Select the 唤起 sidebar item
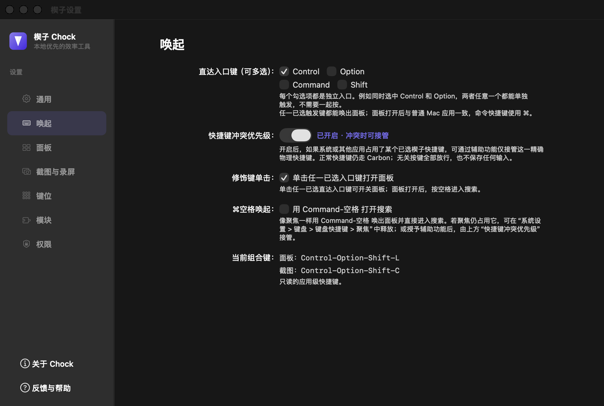This screenshot has width=604, height=406. 57,123
